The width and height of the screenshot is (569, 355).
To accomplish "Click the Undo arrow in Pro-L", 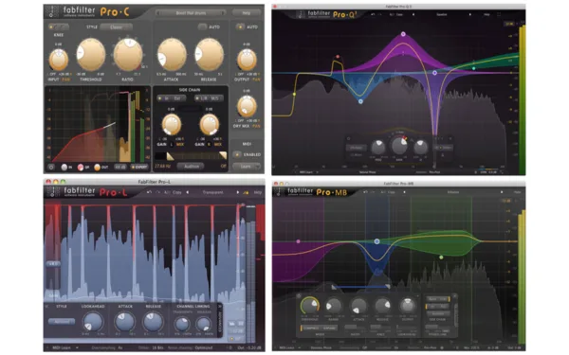I will [149, 193].
